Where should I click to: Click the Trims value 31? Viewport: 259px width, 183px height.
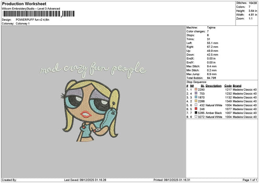point(208,39)
